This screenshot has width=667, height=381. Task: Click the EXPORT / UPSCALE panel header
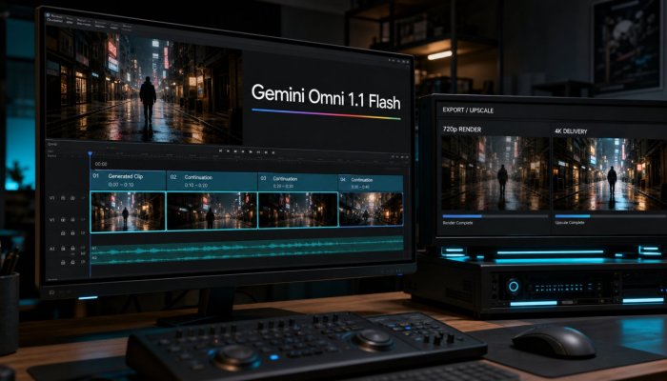tap(468, 110)
